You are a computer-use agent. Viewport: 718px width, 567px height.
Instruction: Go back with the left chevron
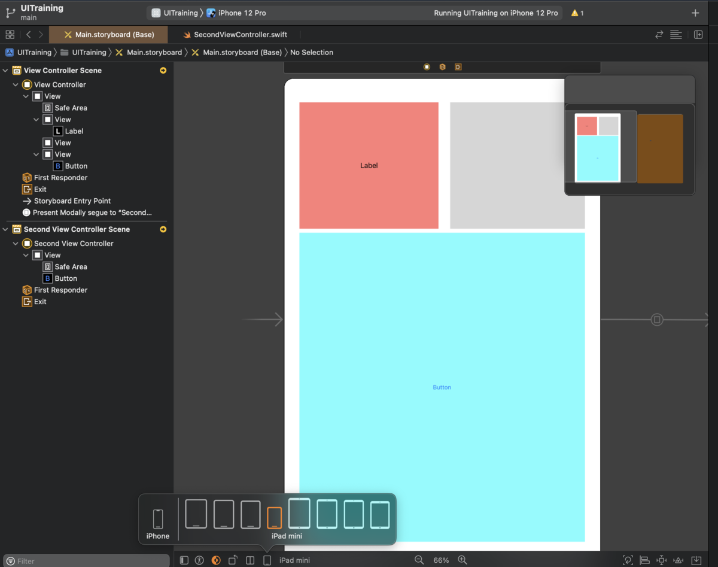tap(28, 35)
